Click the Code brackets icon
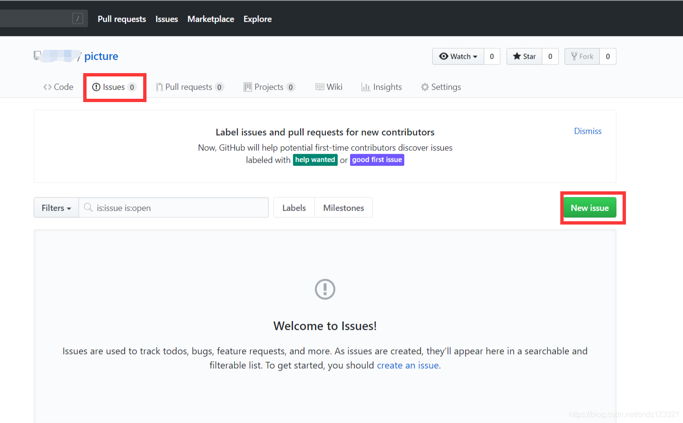Image resolution: width=683 pixels, height=423 pixels. (48, 87)
